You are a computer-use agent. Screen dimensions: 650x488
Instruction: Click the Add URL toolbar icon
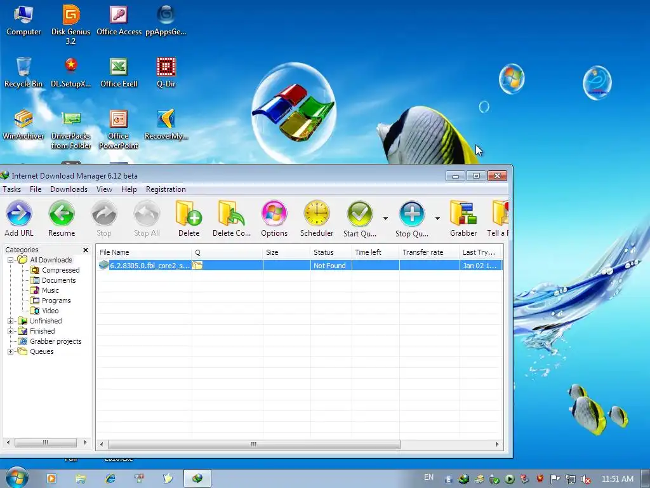coord(18,219)
